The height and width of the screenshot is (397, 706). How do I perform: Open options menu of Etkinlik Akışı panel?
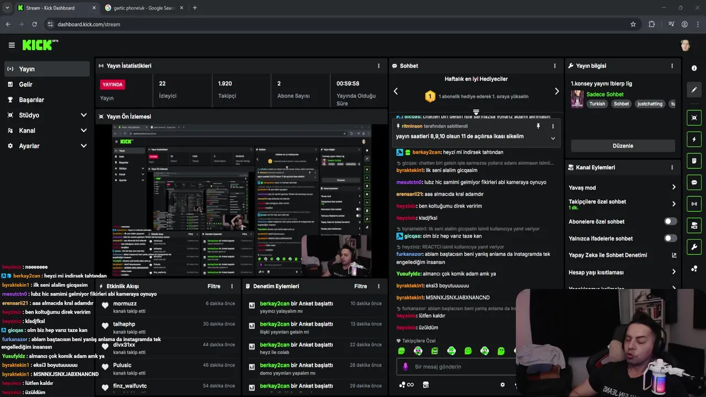(x=232, y=286)
